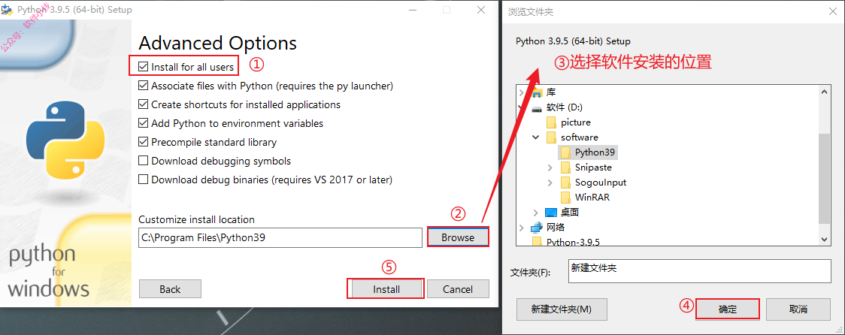The height and width of the screenshot is (335, 845).
Task: Select the picture folder
Action: click(576, 122)
